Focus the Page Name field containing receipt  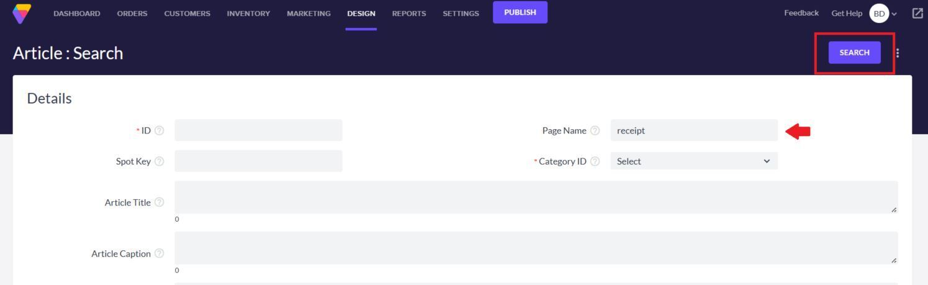click(693, 130)
